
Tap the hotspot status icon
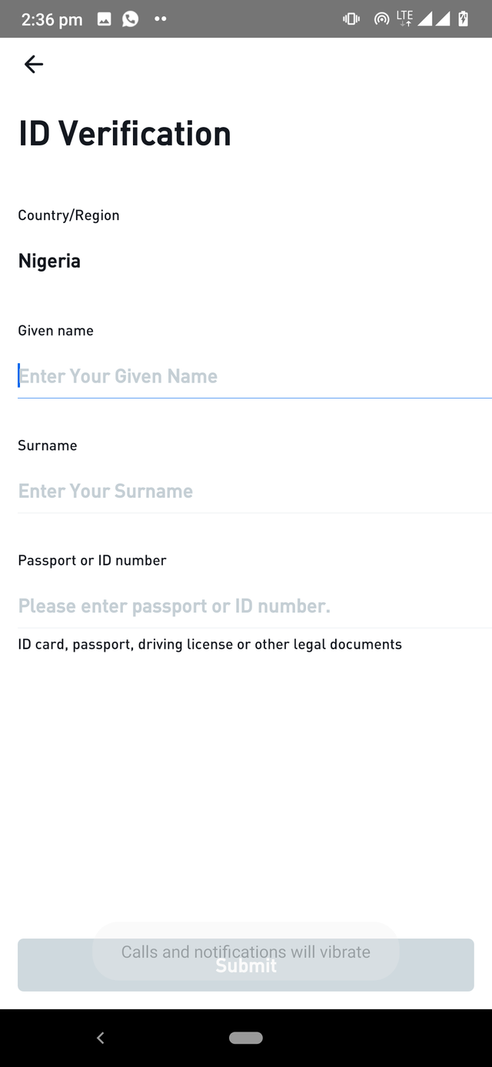click(x=381, y=19)
